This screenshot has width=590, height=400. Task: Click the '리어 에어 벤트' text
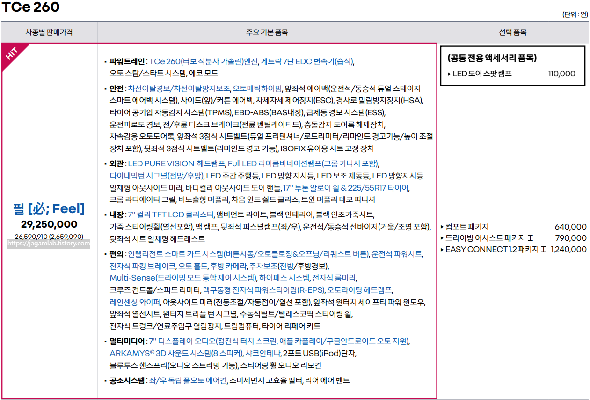[327, 380]
